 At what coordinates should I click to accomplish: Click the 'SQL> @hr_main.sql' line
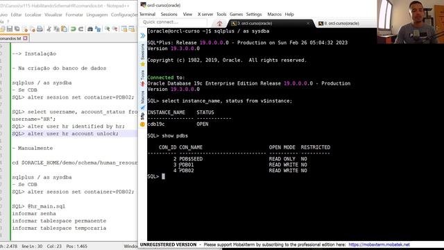pyautogui.click(x=39, y=206)
